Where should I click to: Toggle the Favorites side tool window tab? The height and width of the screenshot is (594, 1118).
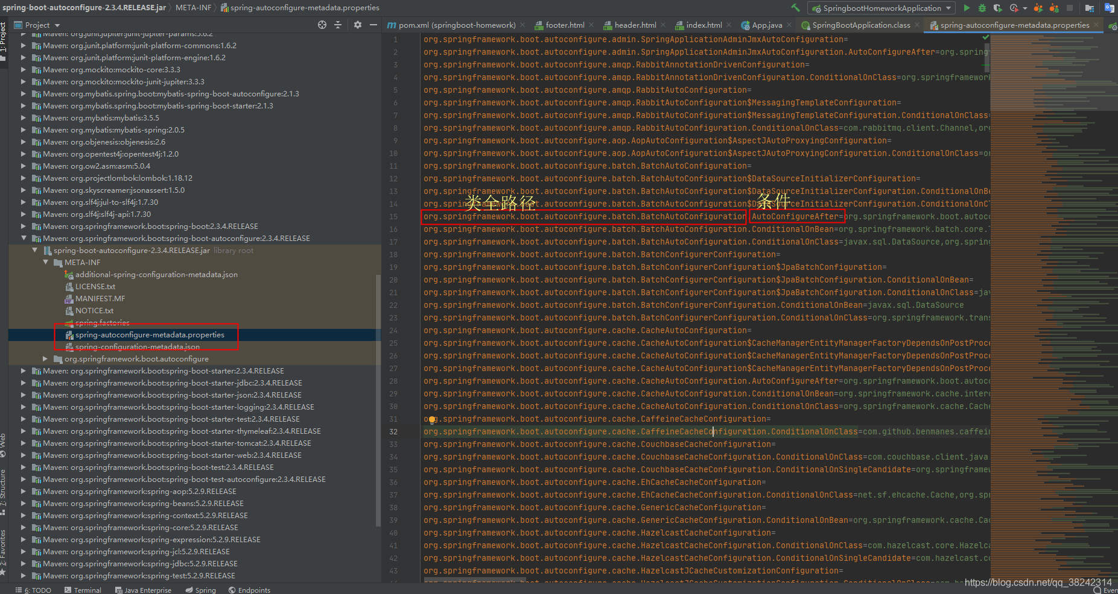pos(3,552)
